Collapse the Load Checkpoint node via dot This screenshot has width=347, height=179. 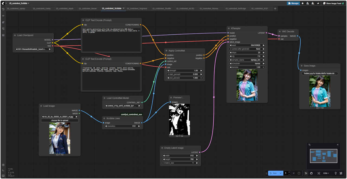[x=15, y=35]
